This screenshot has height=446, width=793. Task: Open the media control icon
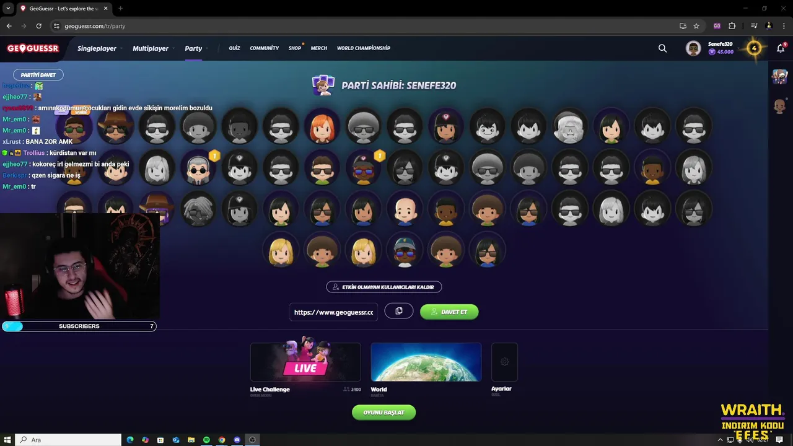[754, 26]
